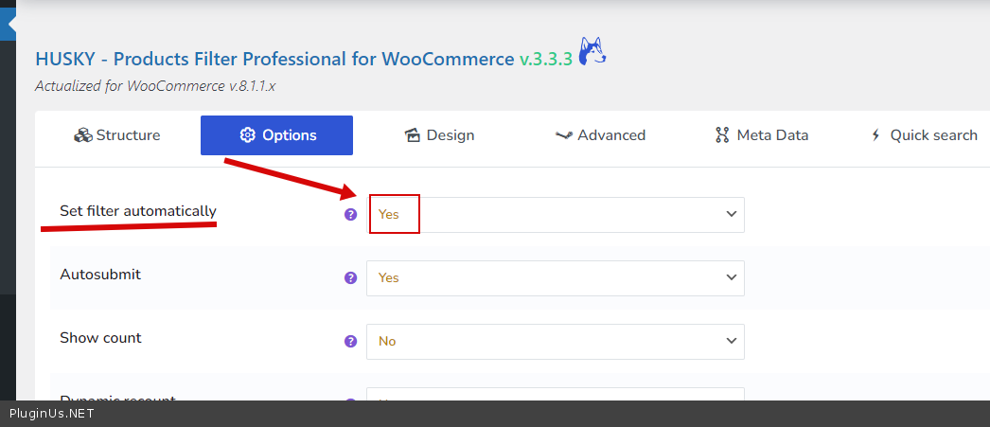
Task: Click the Show count option label
Action: (x=100, y=338)
